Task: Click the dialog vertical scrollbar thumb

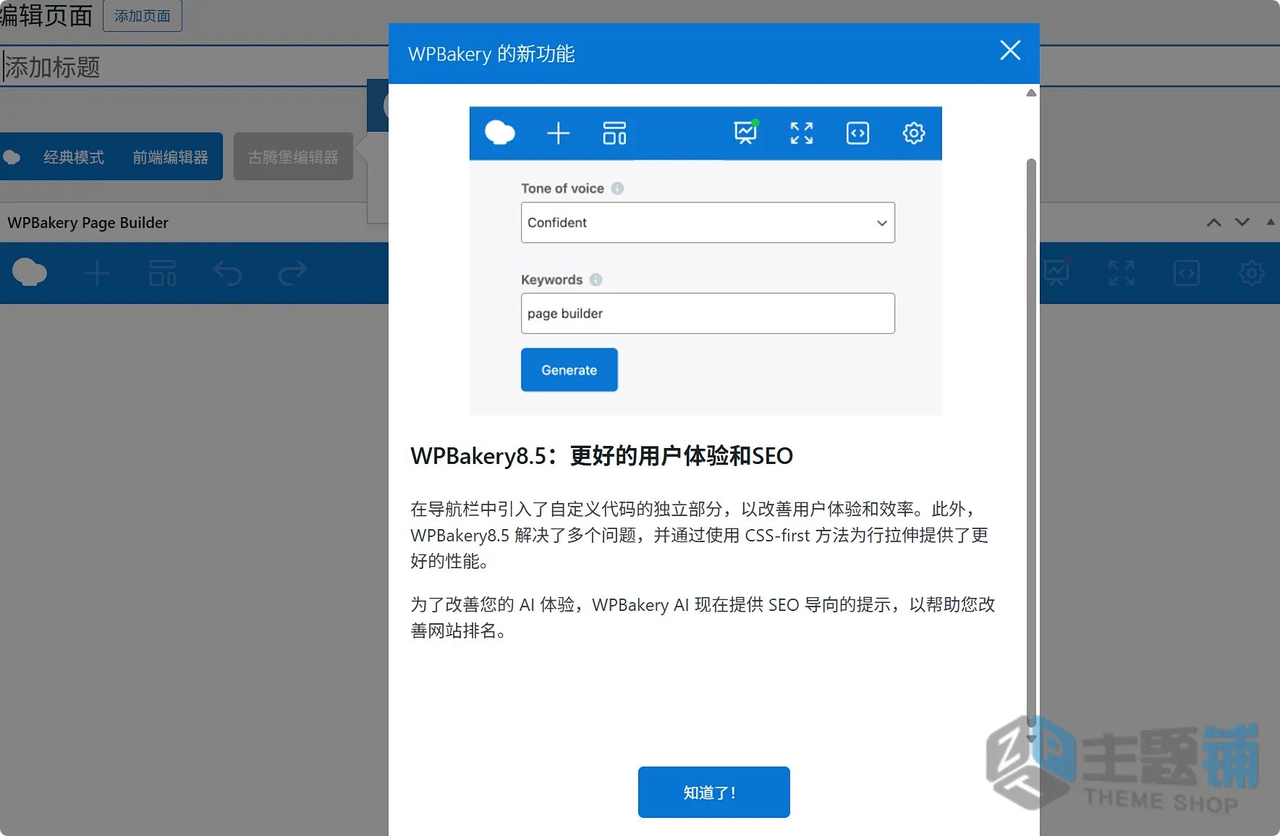Action: [x=1032, y=442]
